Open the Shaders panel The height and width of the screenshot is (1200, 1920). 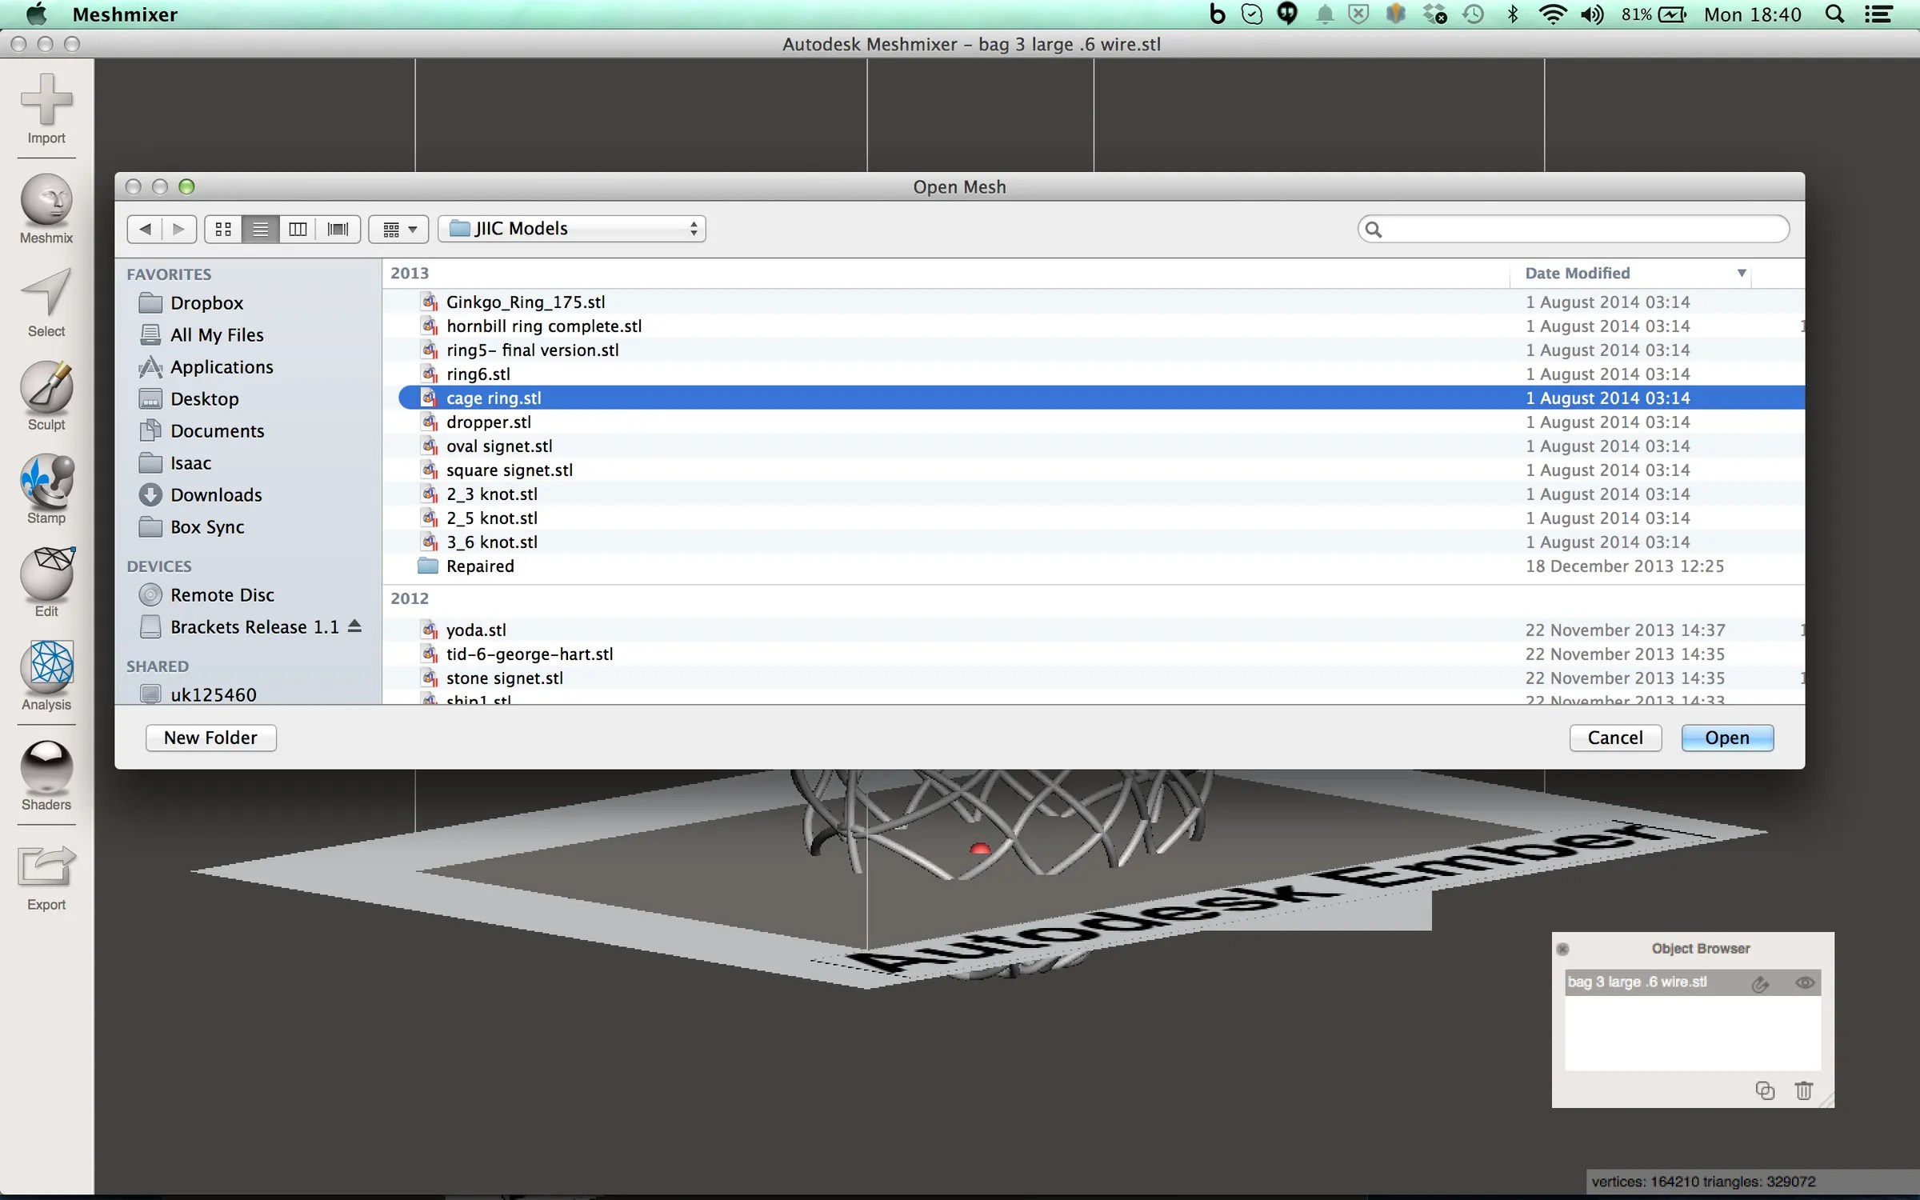[46, 776]
